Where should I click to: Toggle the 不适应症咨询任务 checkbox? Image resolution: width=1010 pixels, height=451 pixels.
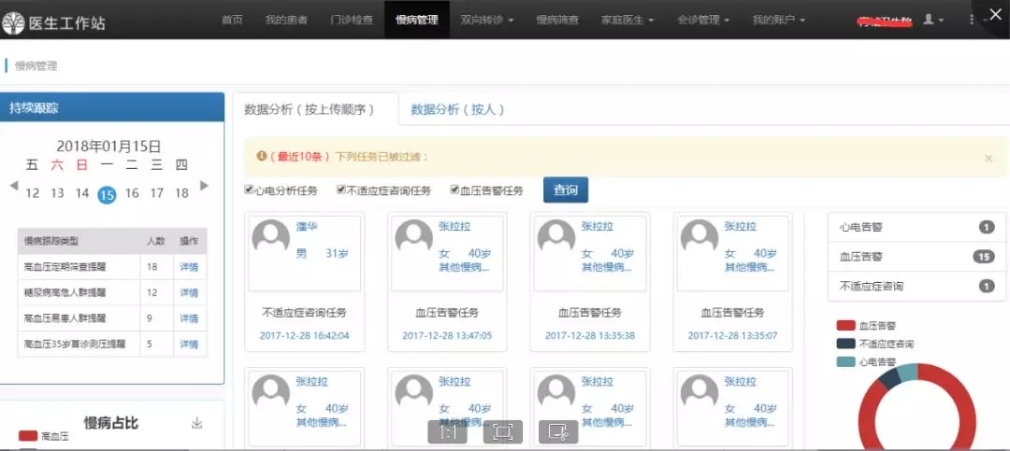(341, 190)
